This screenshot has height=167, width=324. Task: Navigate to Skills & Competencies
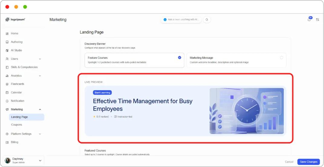24,67
